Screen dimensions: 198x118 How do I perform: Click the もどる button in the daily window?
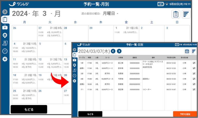click(x=90, y=114)
